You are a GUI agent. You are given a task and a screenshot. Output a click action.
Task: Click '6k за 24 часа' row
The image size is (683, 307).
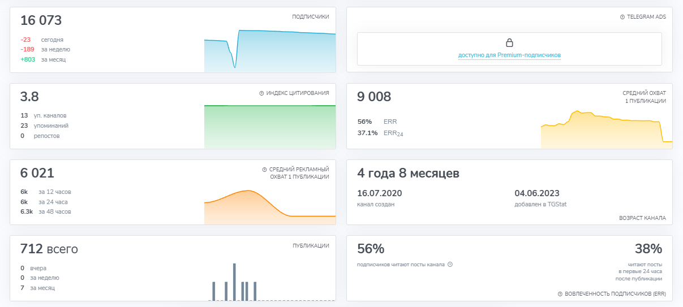coord(45,202)
